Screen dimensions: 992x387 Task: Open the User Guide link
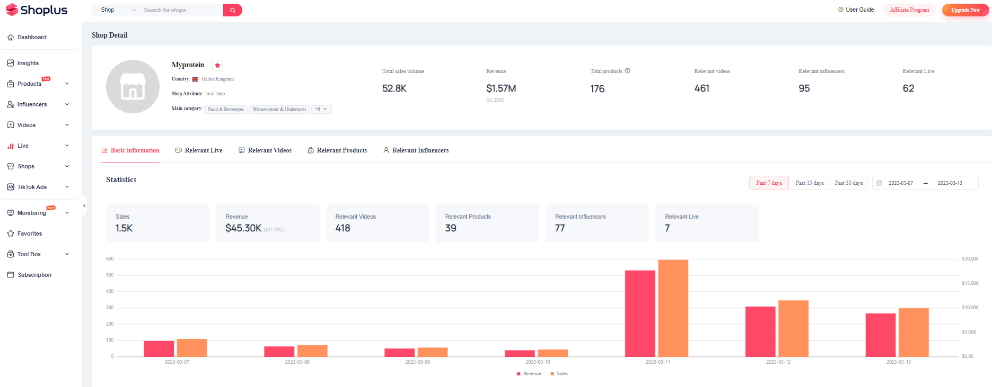point(856,10)
